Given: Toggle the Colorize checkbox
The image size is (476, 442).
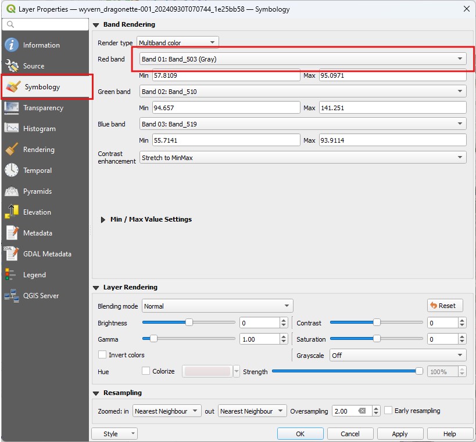Looking at the screenshot, I should point(146,371).
